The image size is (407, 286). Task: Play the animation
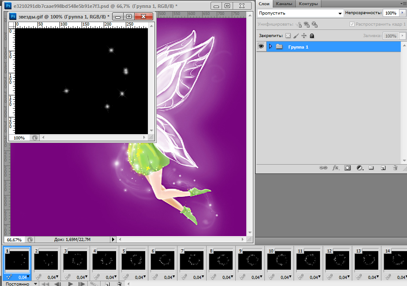click(x=70, y=284)
